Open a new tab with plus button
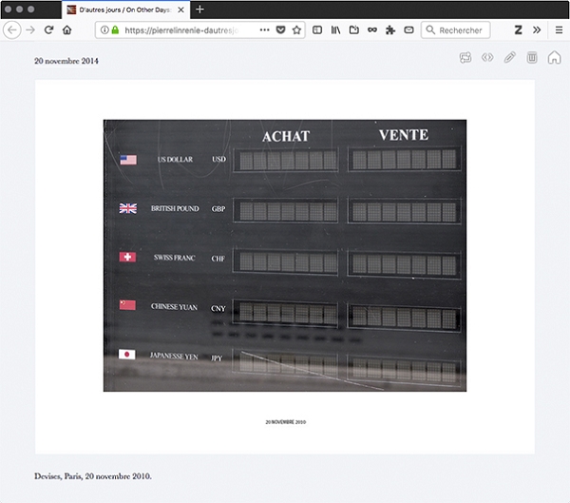Viewport: 570px width, 503px height. point(199,10)
